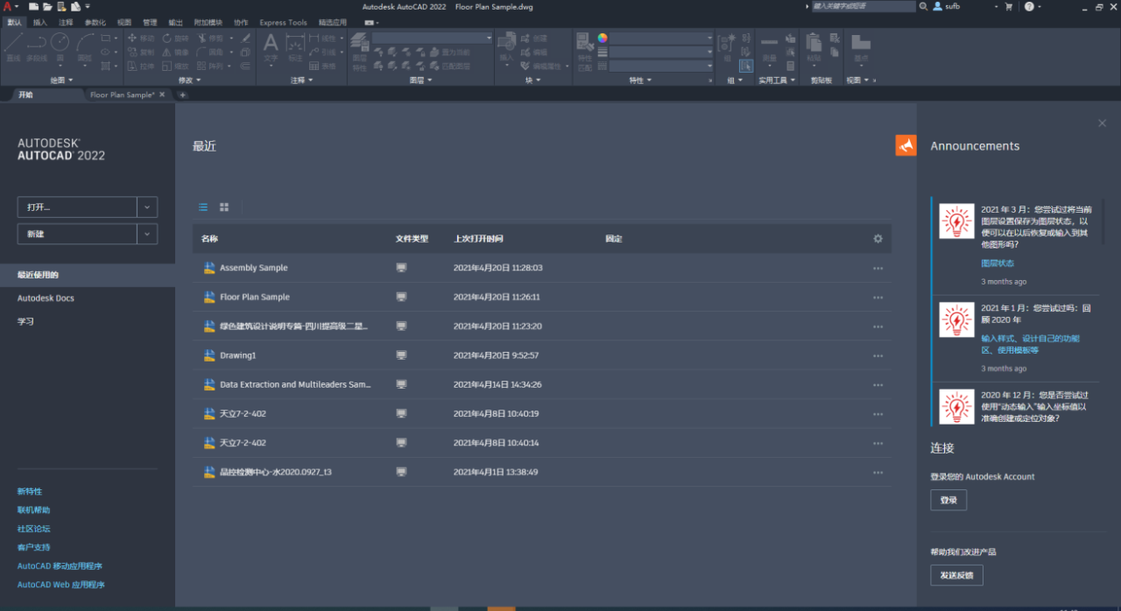This screenshot has height=611, width=1121.
Task: Select the Line (直线) tool
Action: point(13,46)
